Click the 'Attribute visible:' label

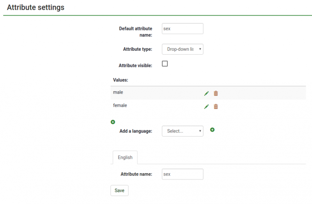coord(135,66)
